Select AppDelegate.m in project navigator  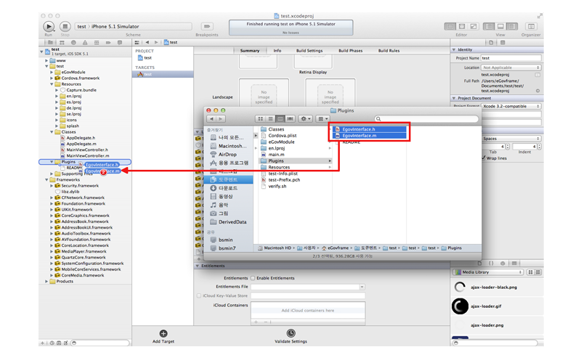[81, 144]
